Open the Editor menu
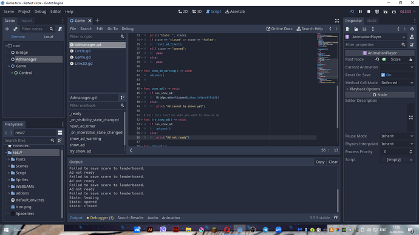Viewport: 419px width, 235px height. (x=56, y=12)
